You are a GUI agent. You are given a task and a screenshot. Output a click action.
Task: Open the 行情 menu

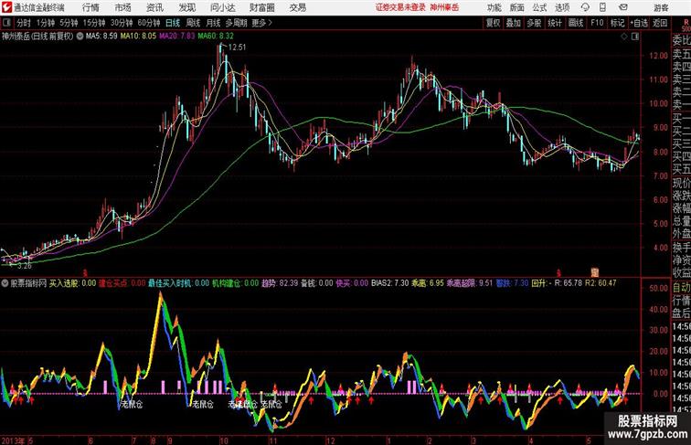[x=90, y=7]
